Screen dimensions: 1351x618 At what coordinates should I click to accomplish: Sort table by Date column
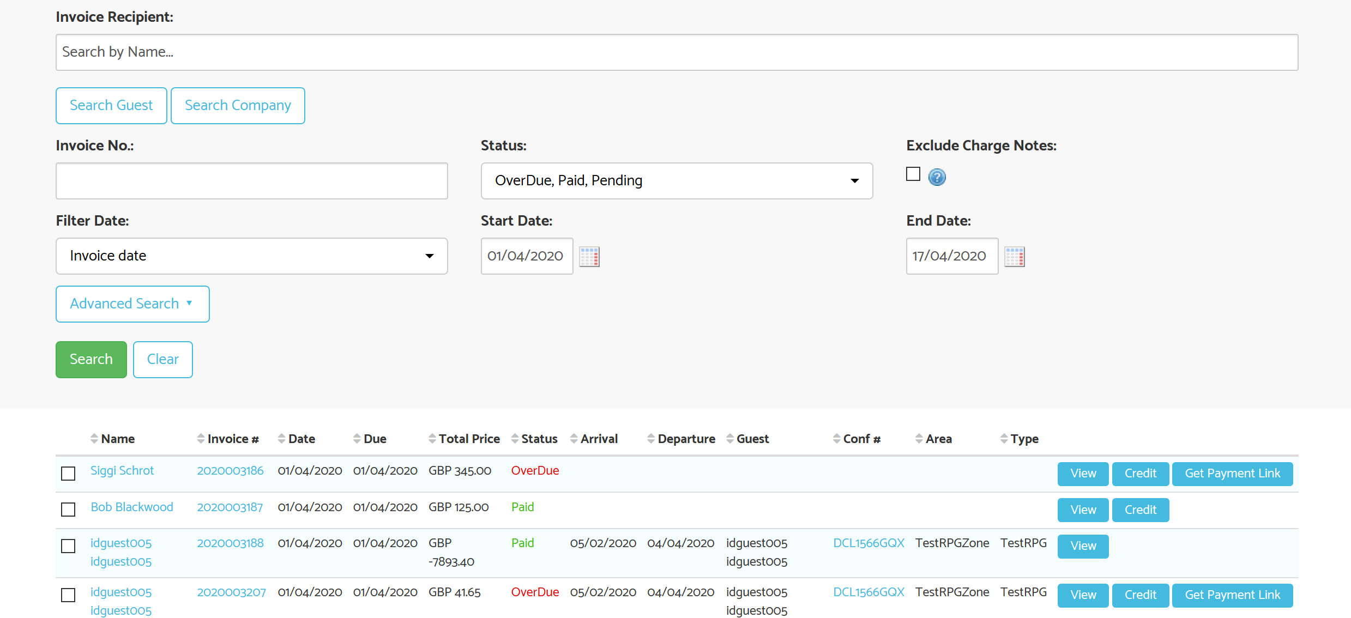(x=297, y=439)
